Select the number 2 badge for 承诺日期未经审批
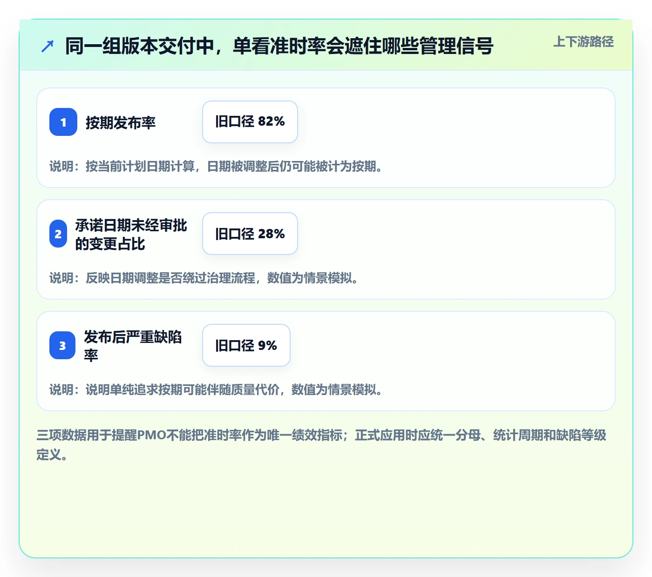Screen dimensions: 652x577 (58, 234)
